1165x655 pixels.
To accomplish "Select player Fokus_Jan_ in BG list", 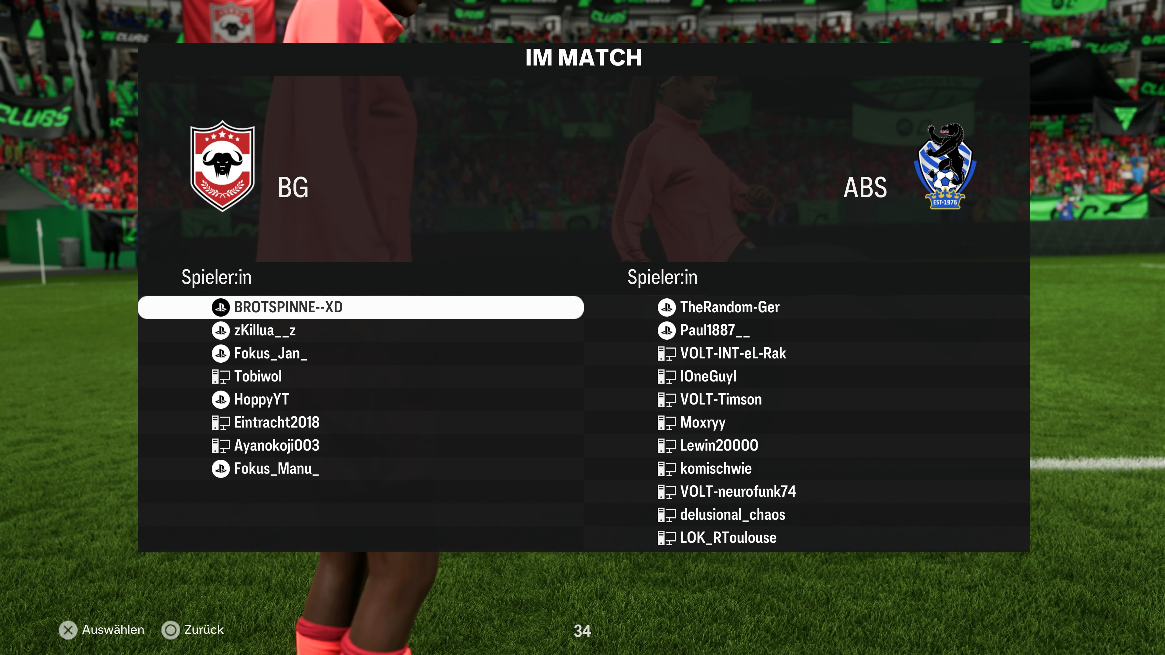I will point(360,354).
